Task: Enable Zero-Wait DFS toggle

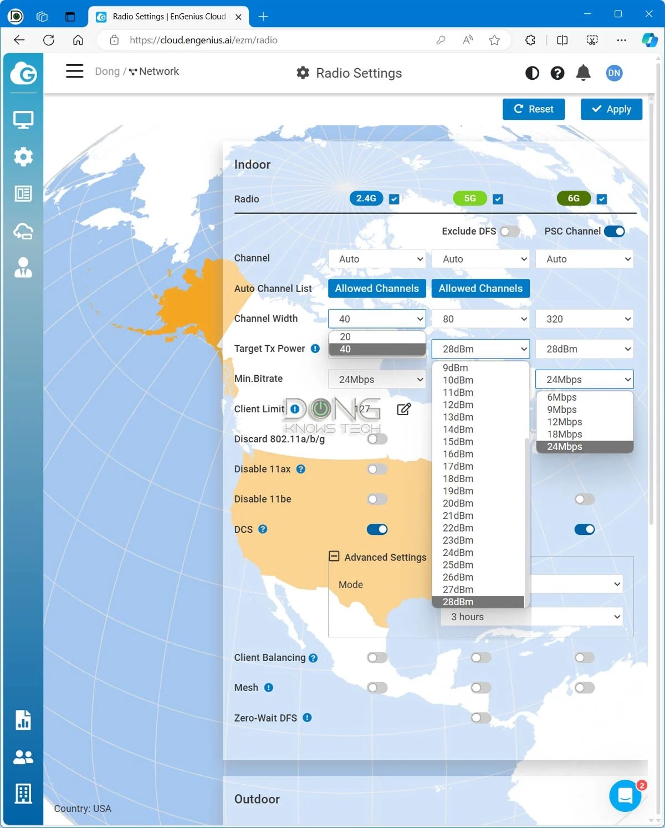Action: 481,718
